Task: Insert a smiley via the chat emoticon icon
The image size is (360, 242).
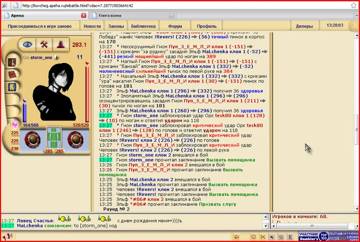Action: 253,237
